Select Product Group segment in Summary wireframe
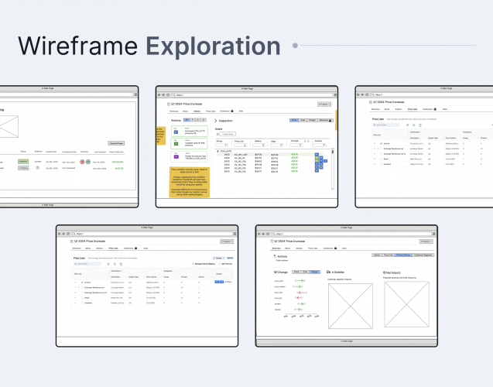 pos(403,255)
